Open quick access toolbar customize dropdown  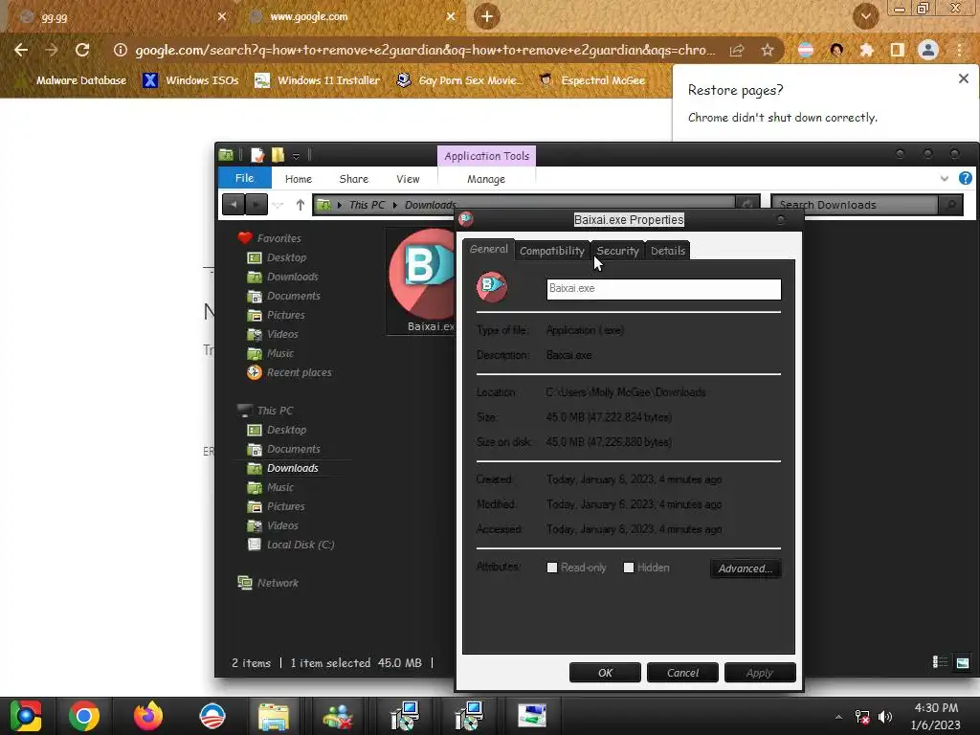click(x=297, y=156)
